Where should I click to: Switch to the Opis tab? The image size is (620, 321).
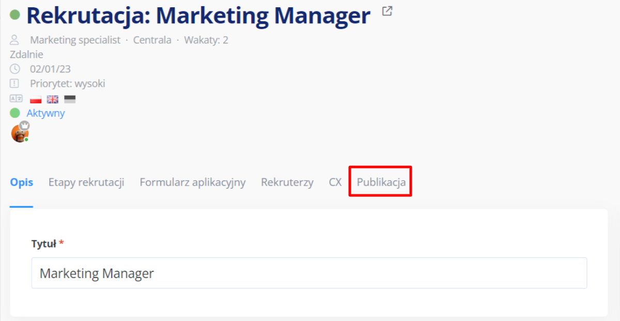click(21, 182)
